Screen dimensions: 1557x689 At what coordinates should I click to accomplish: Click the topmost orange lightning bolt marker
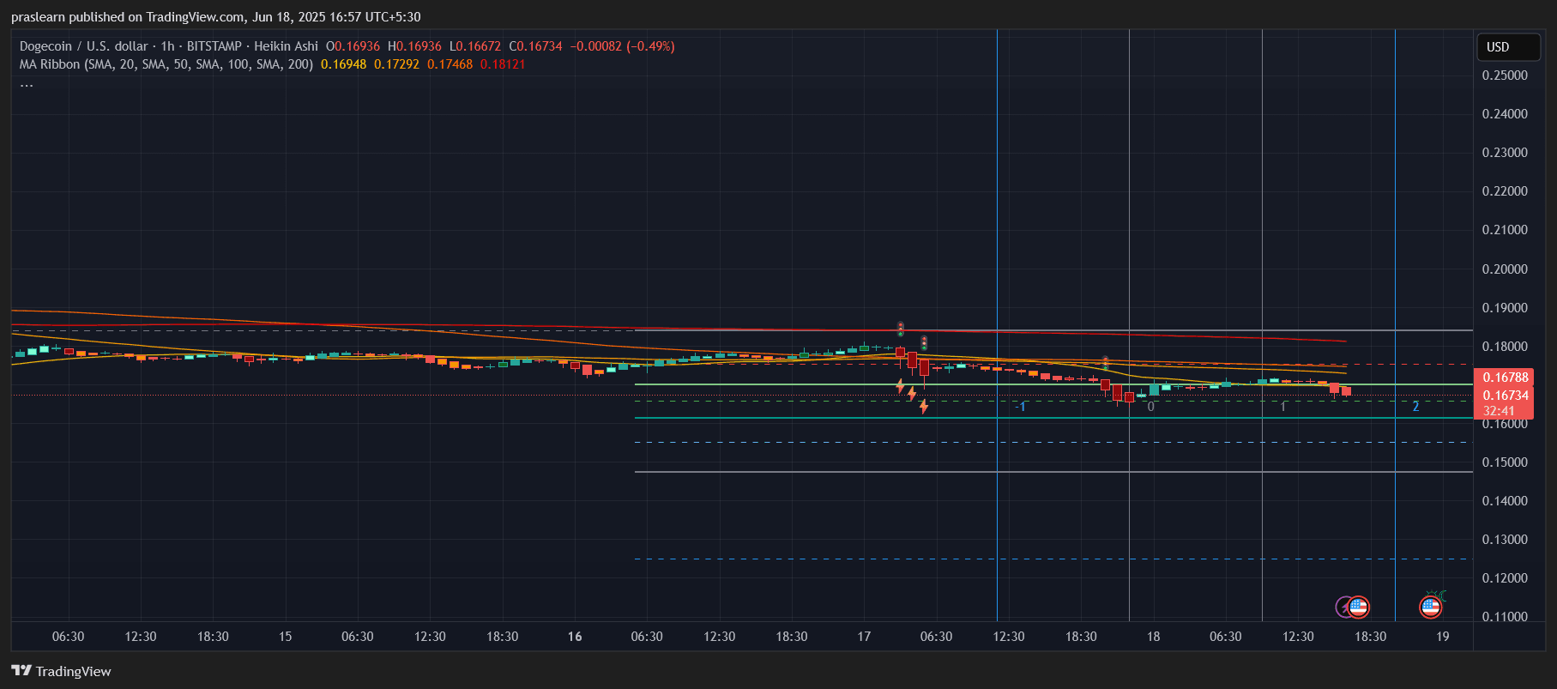point(900,386)
